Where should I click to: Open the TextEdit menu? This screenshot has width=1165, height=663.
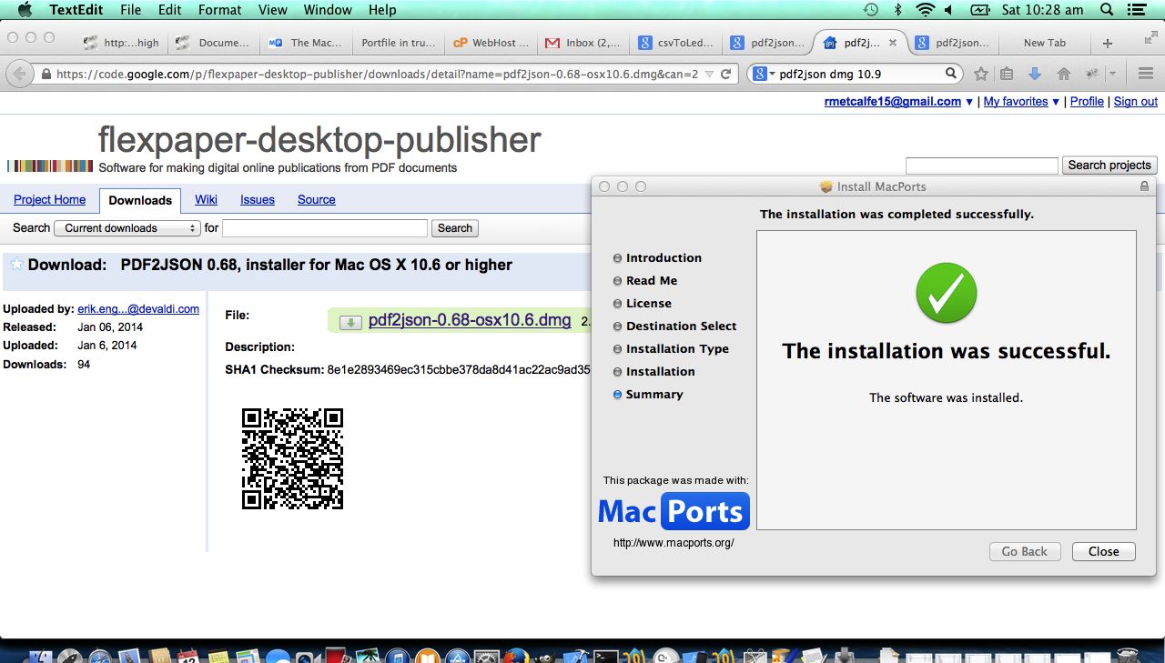pos(76,10)
